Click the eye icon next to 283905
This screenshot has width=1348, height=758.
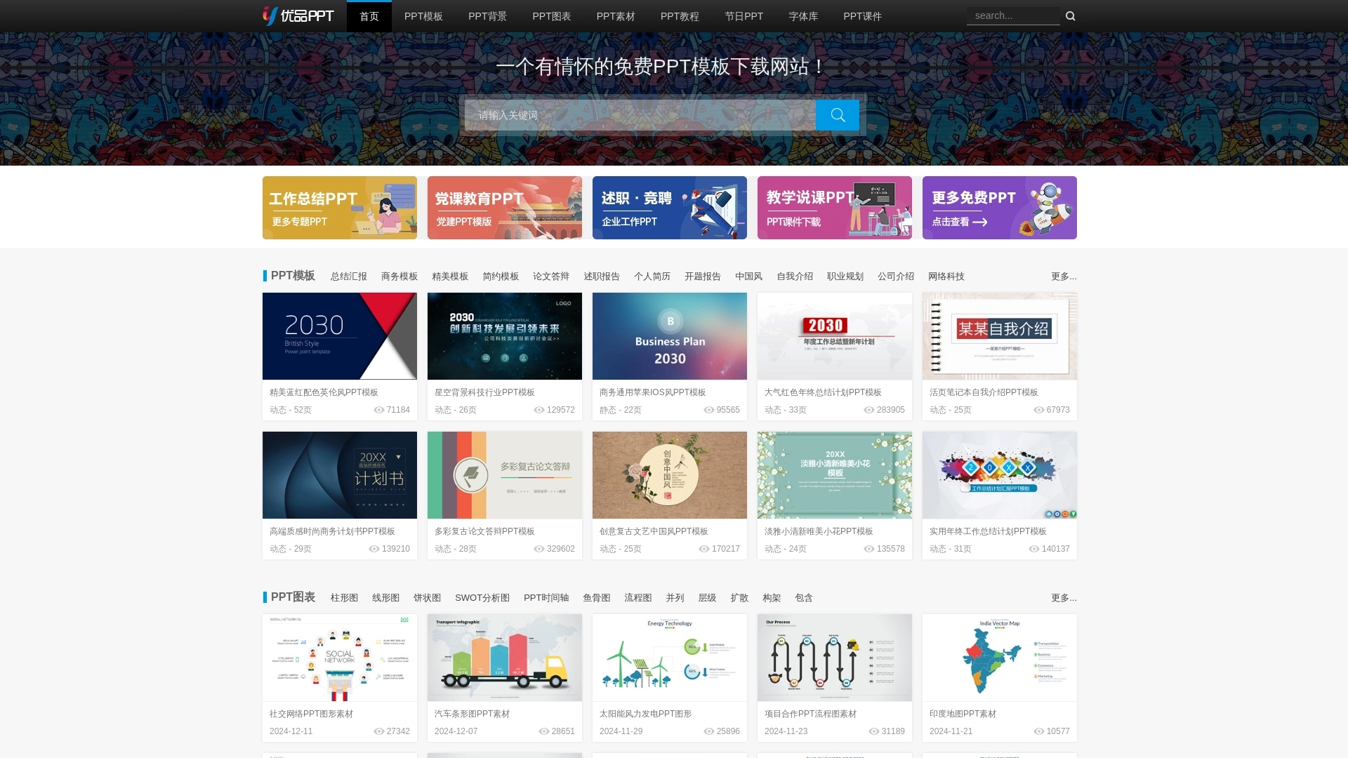869,410
